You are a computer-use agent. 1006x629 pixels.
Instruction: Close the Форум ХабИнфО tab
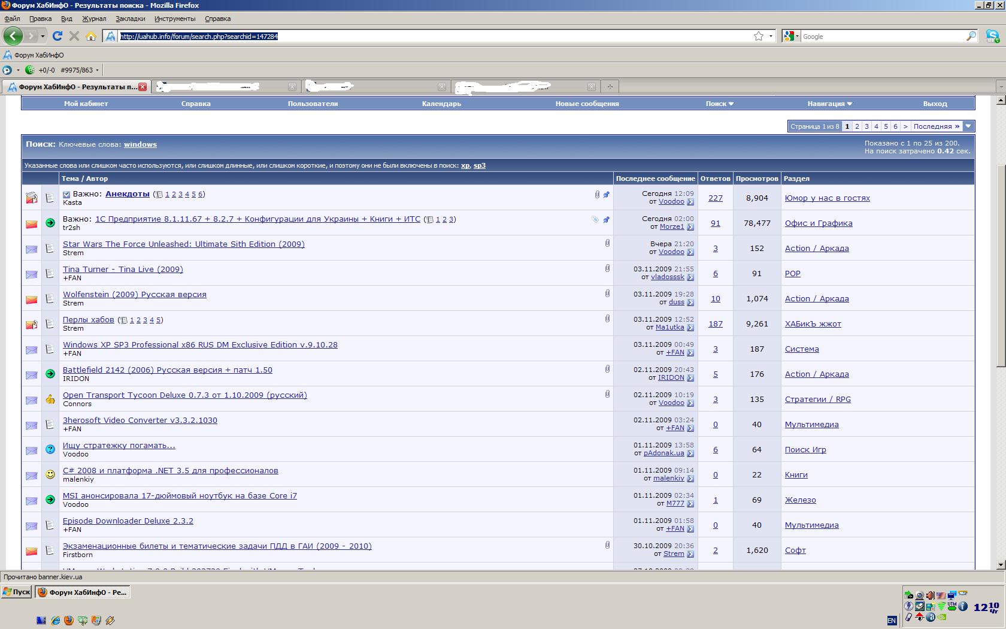(x=143, y=87)
